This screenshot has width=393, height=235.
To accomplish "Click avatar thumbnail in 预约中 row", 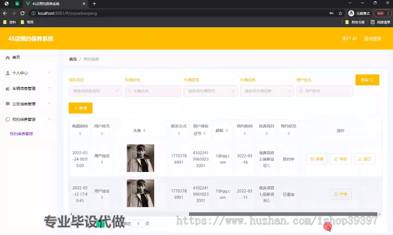I will (140, 158).
